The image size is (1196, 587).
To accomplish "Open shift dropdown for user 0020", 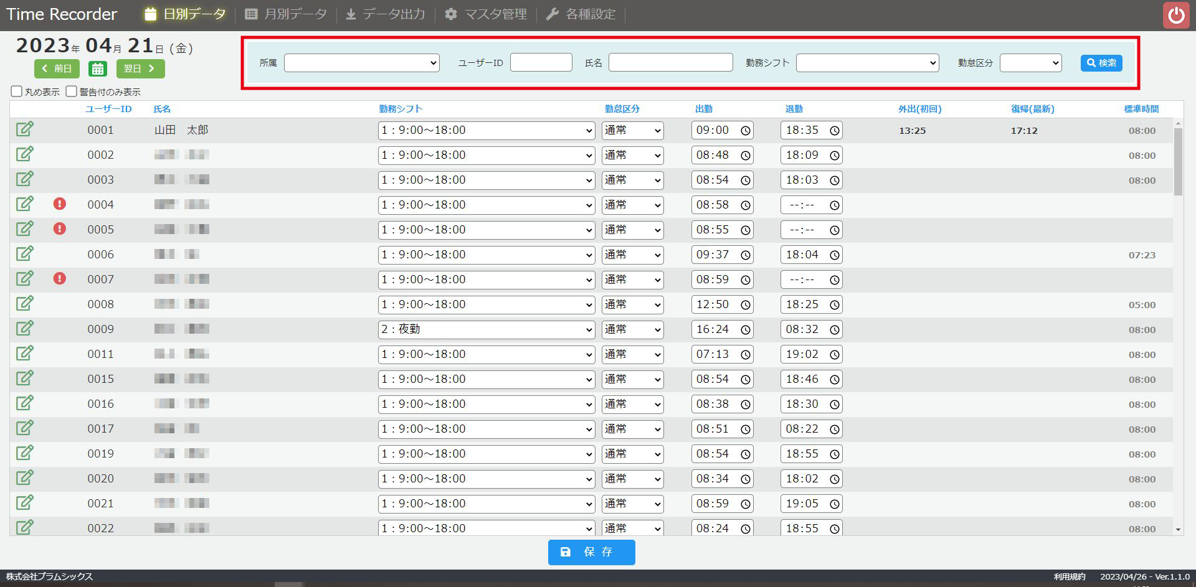I will coord(486,479).
